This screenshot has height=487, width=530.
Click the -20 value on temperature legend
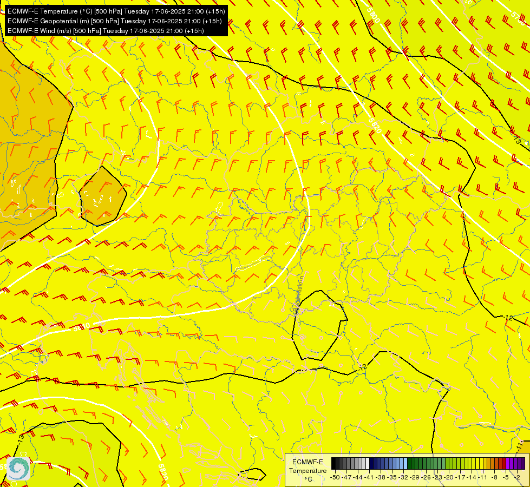(449, 477)
